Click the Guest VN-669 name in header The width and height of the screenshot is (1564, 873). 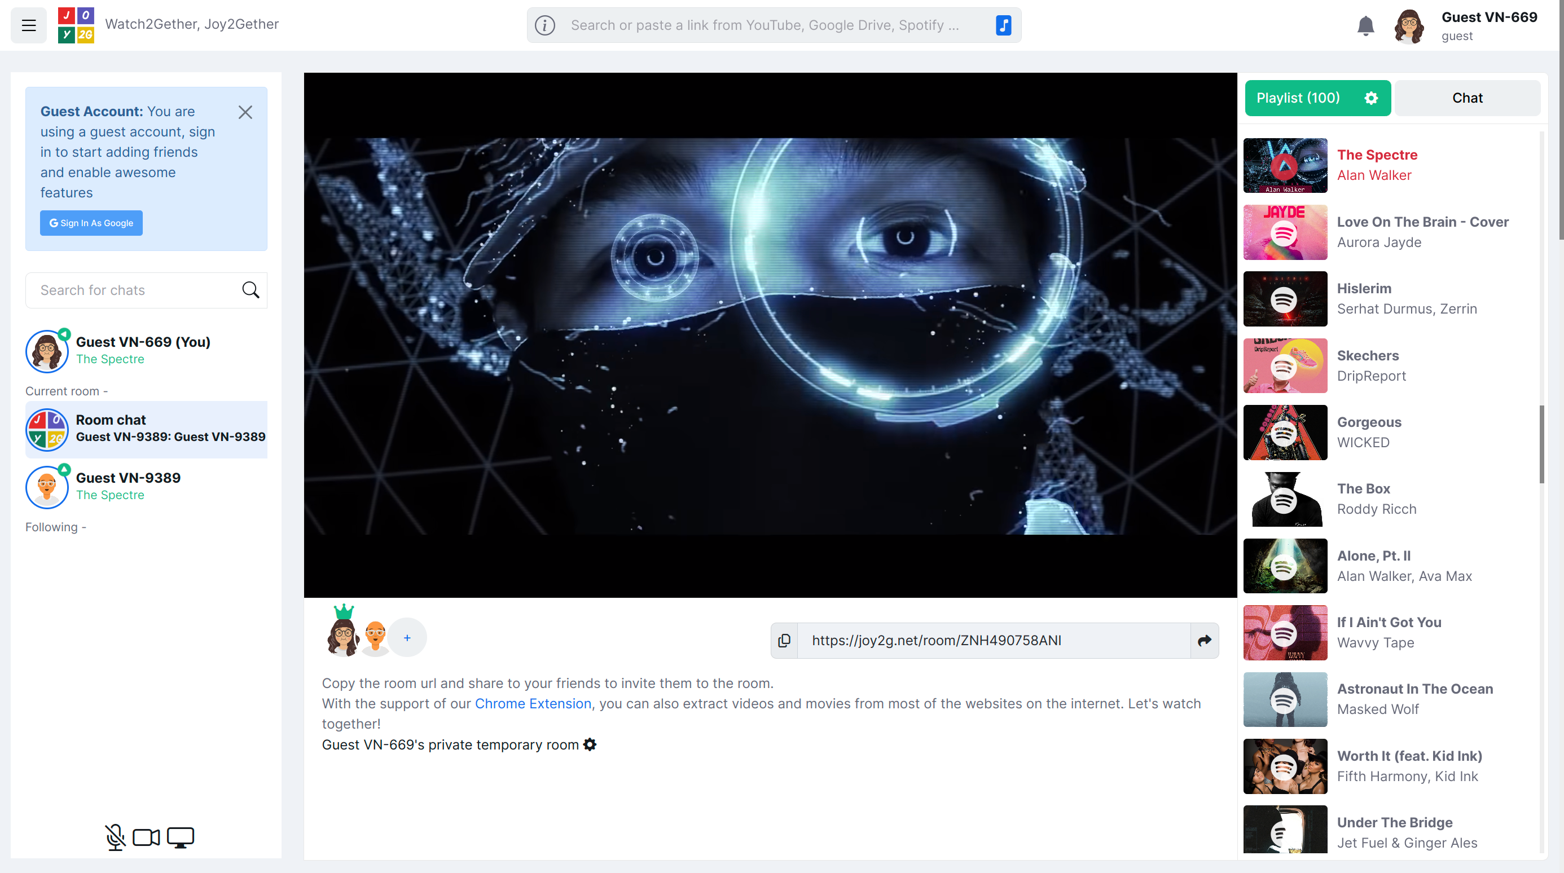tap(1489, 17)
